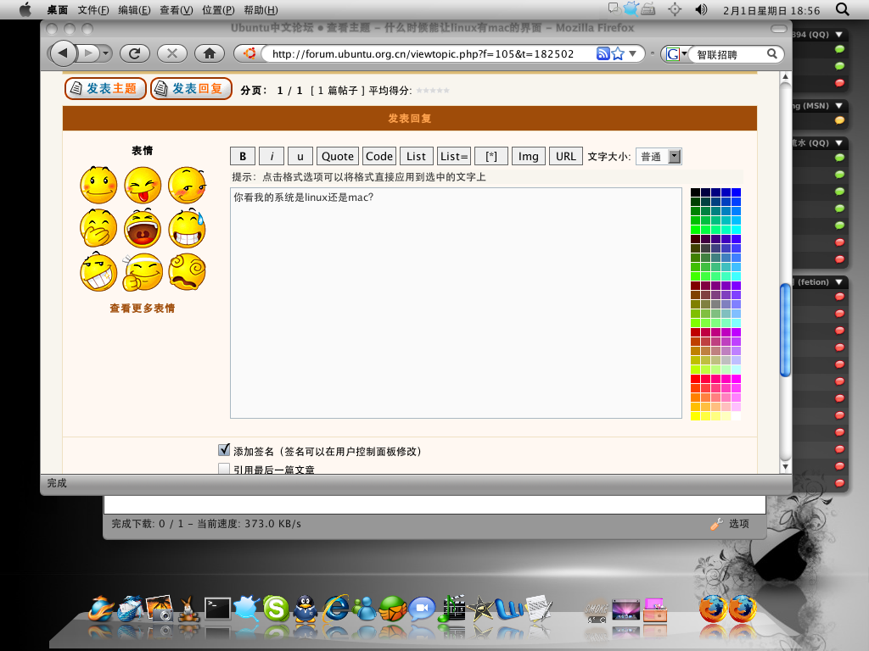Collapse the 394 (QQ) buddy group
The image size is (869, 651).
point(839,34)
